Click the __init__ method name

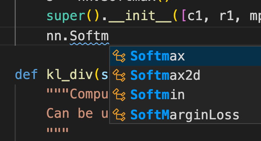point(140,16)
